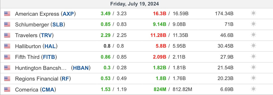Open the Regions Financial company link

coord(37,79)
